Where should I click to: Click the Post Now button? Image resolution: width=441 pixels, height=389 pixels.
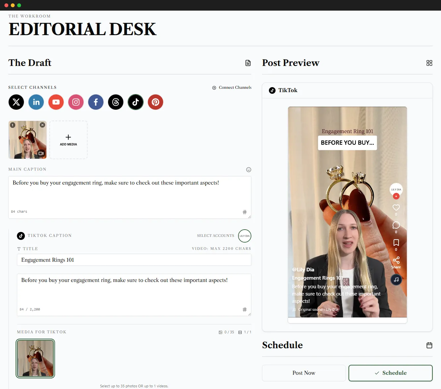[303, 373]
